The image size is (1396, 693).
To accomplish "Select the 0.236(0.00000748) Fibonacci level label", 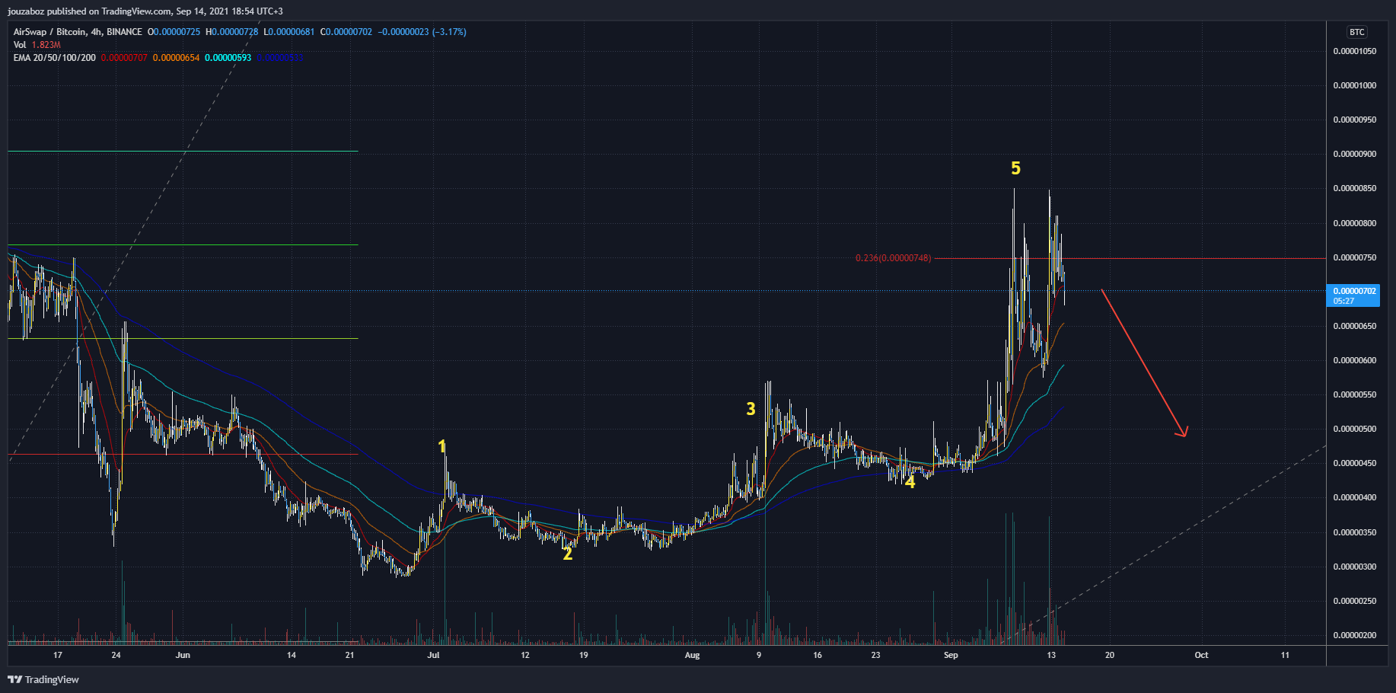I will click(893, 258).
